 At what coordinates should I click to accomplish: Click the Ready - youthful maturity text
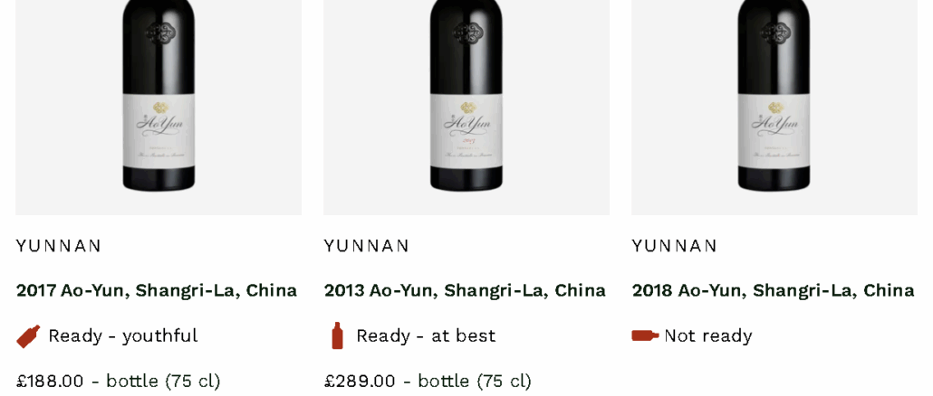click(122, 336)
